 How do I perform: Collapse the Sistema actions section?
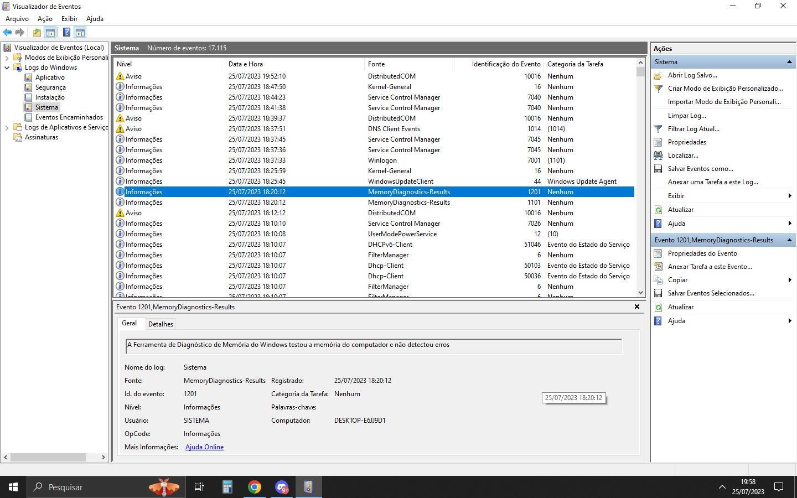click(x=789, y=62)
